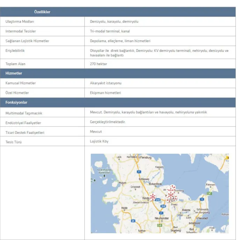Click the Hizmetler section header
238x240 pixels.
click(x=118, y=73)
